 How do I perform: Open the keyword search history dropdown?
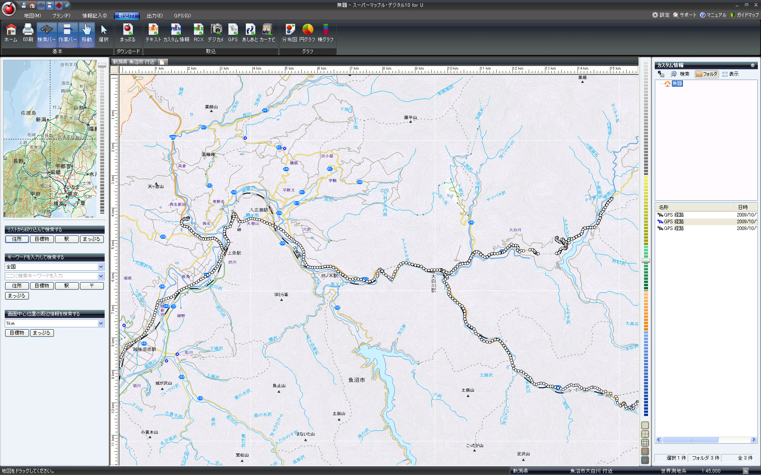(101, 276)
